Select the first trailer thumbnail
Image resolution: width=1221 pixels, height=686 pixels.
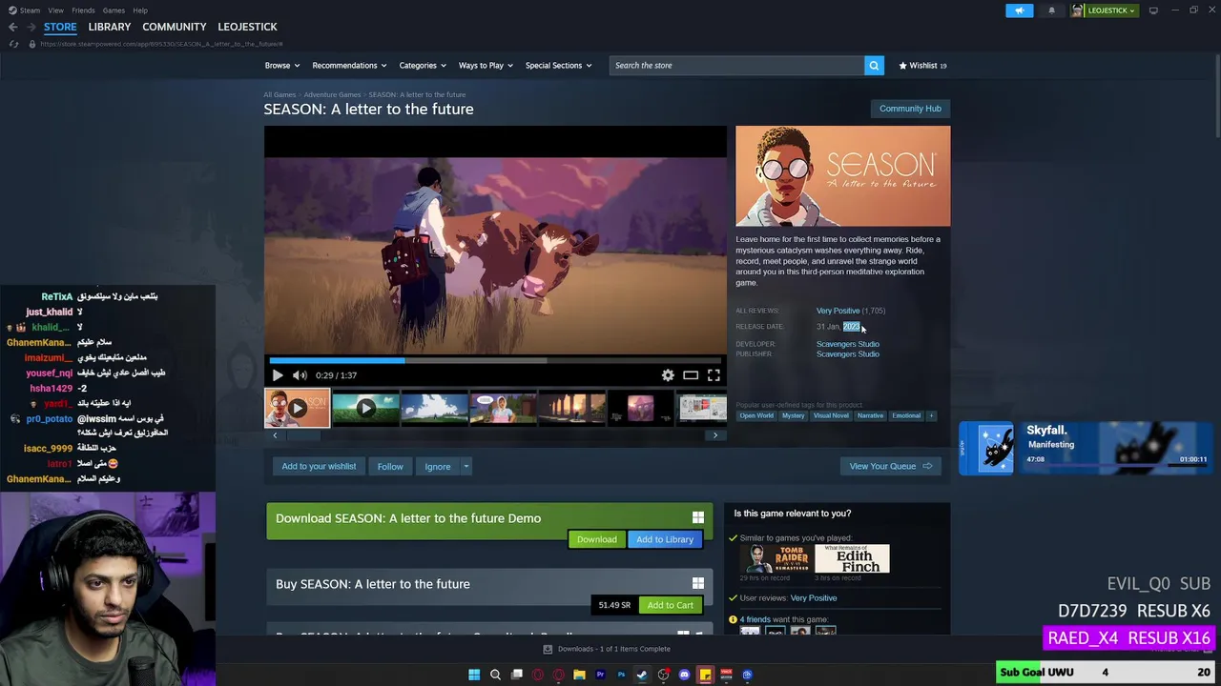[297, 408]
